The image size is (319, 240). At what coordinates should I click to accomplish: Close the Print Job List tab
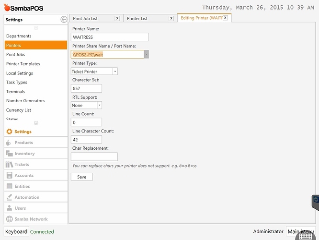[117, 18]
